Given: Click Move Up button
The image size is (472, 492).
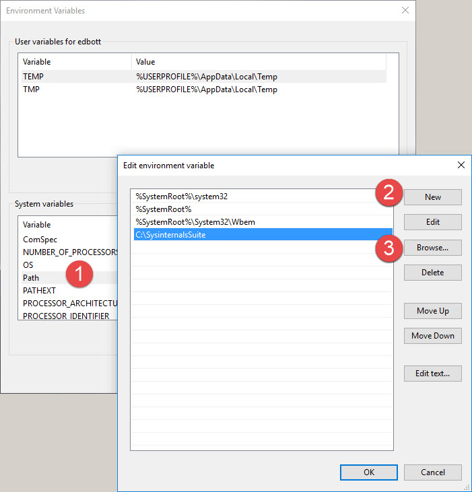Looking at the screenshot, I should (x=432, y=311).
